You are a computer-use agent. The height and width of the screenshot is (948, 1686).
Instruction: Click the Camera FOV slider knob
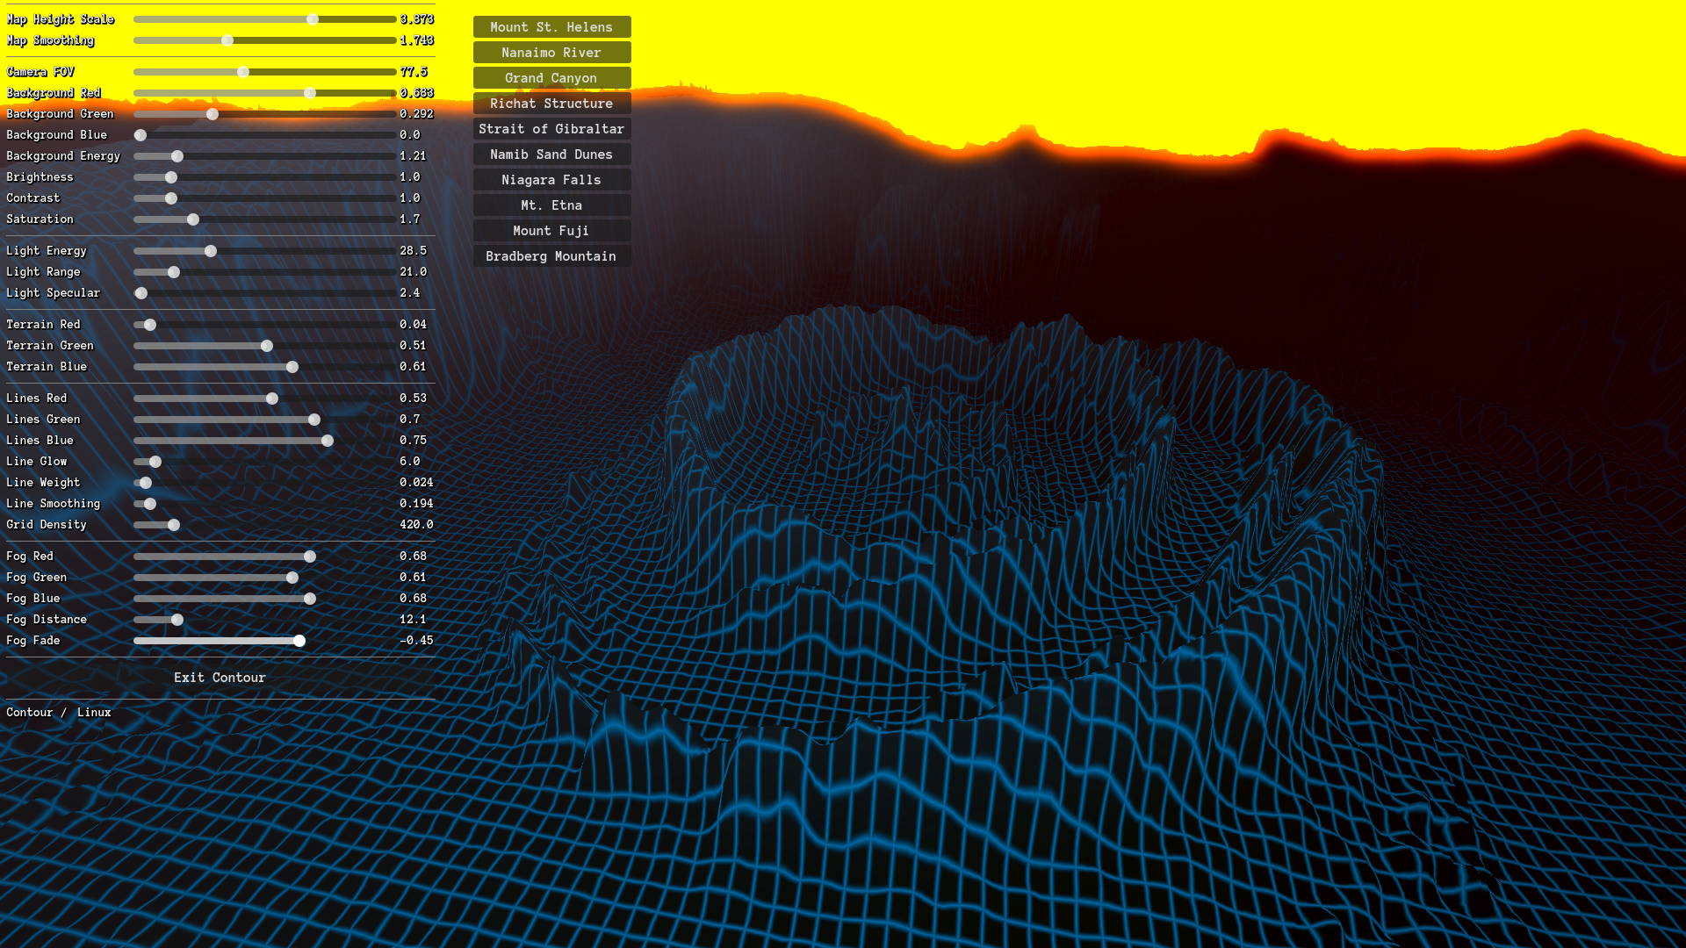tap(243, 72)
